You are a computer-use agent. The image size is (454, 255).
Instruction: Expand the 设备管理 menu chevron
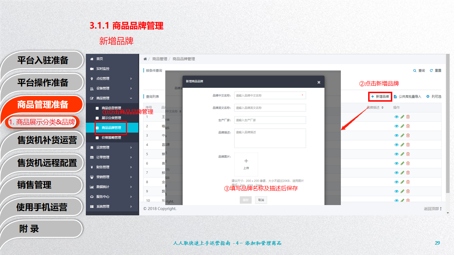pyautogui.click(x=131, y=89)
